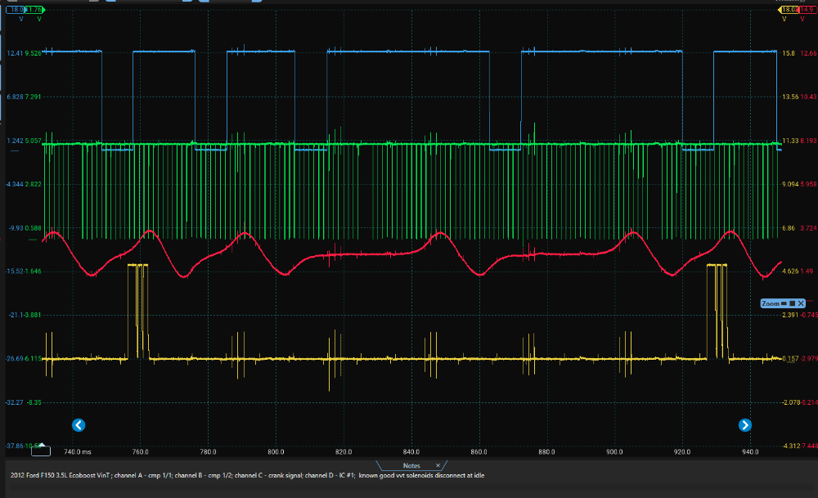Click the yellow V unit label at top right
Screen dimensions: 818x498
click(x=784, y=19)
